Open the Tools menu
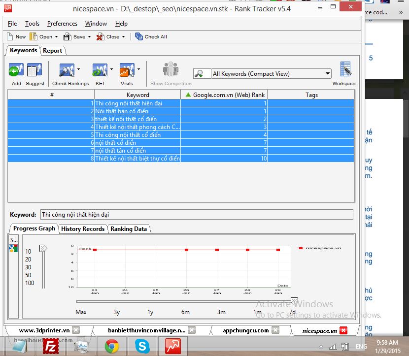Image resolution: width=409 pixels, height=356 pixels. pyautogui.click(x=32, y=24)
